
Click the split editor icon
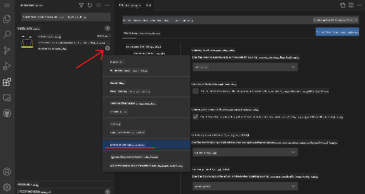point(351,5)
